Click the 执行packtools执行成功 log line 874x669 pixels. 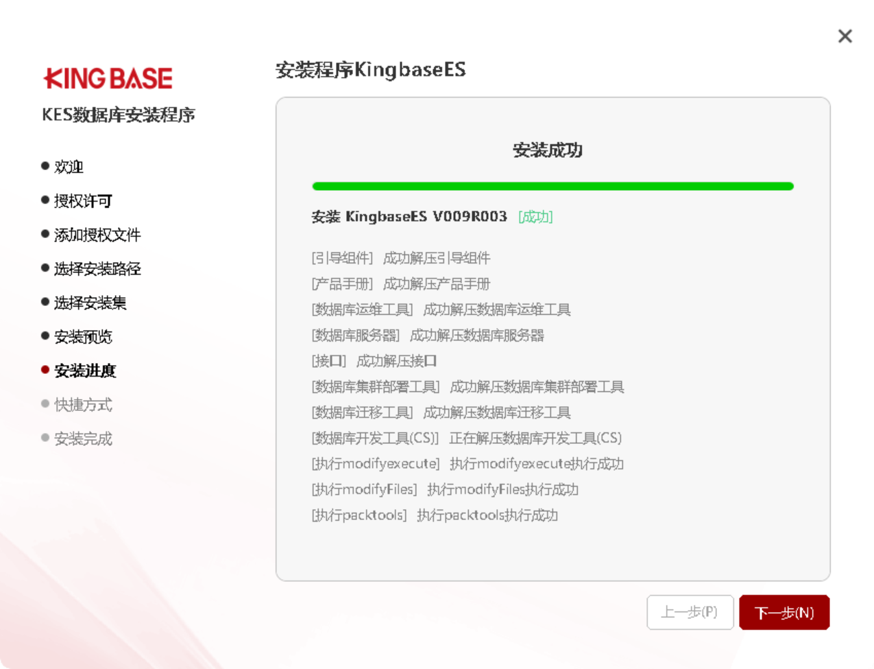pos(487,515)
